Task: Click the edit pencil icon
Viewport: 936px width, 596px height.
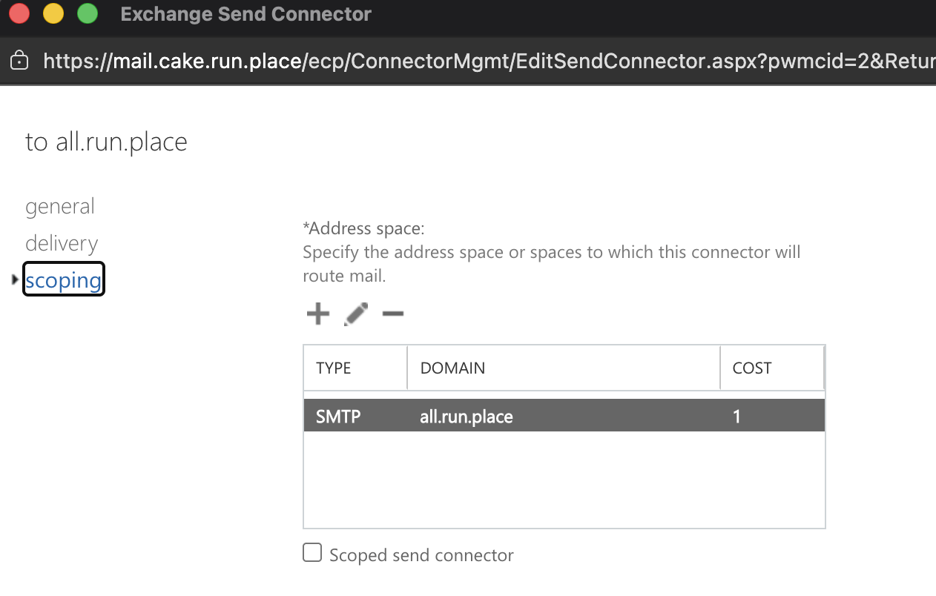Action: pyautogui.click(x=356, y=314)
